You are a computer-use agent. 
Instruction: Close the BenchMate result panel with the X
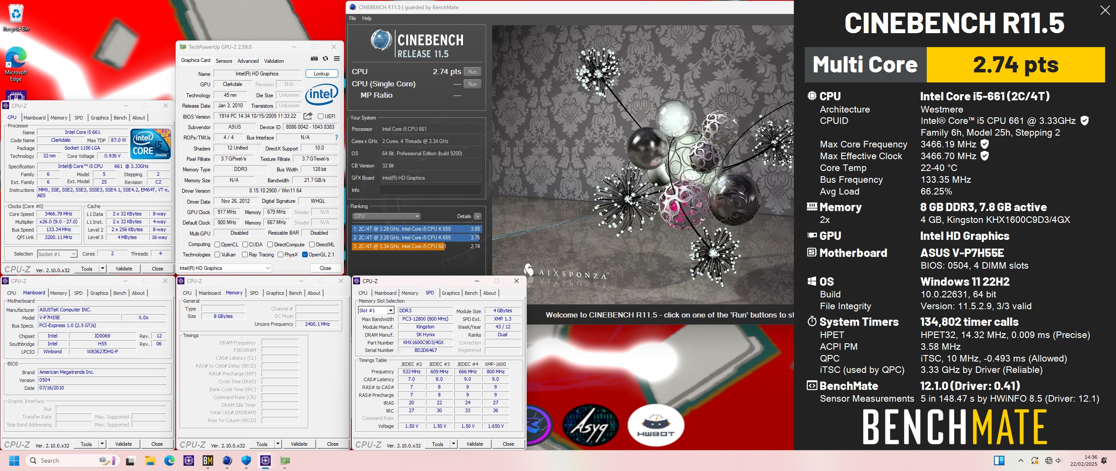[1105, 10]
